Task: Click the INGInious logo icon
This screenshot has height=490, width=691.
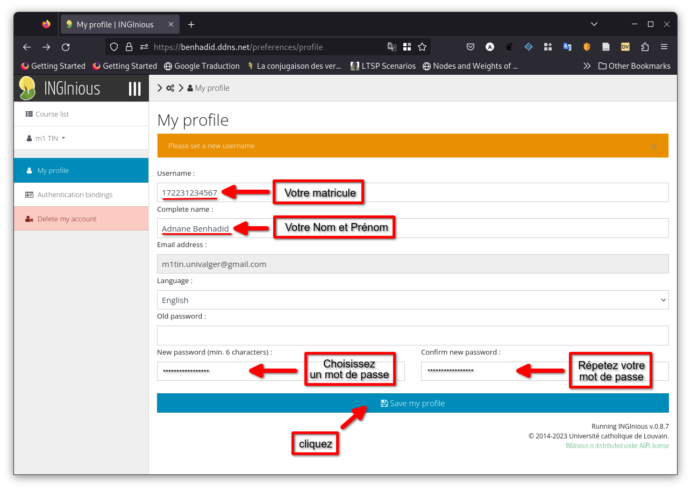Action: [x=27, y=88]
